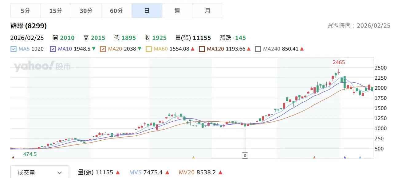Click the Yahoo 股市 watermark logo
This screenshot has width=398, height=178.
(x=42, y=66)
